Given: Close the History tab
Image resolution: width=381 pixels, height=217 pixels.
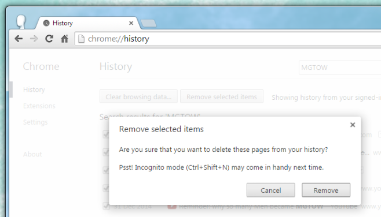Looking at the screenshot, I should point(131,23).
